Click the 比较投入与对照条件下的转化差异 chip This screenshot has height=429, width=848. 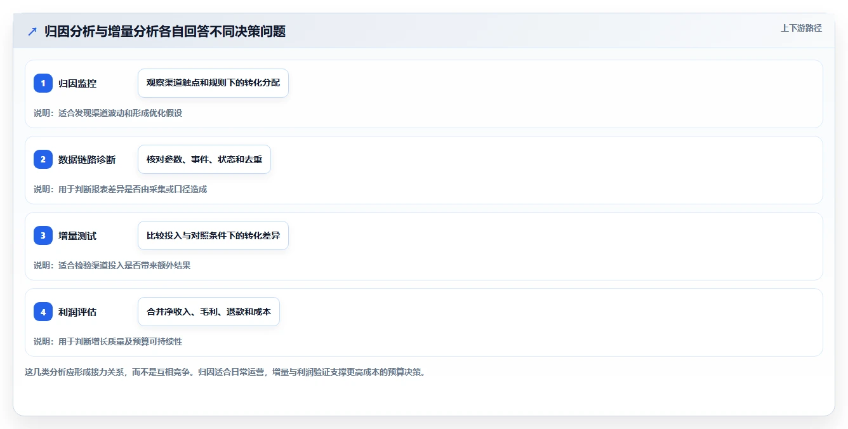213,235
